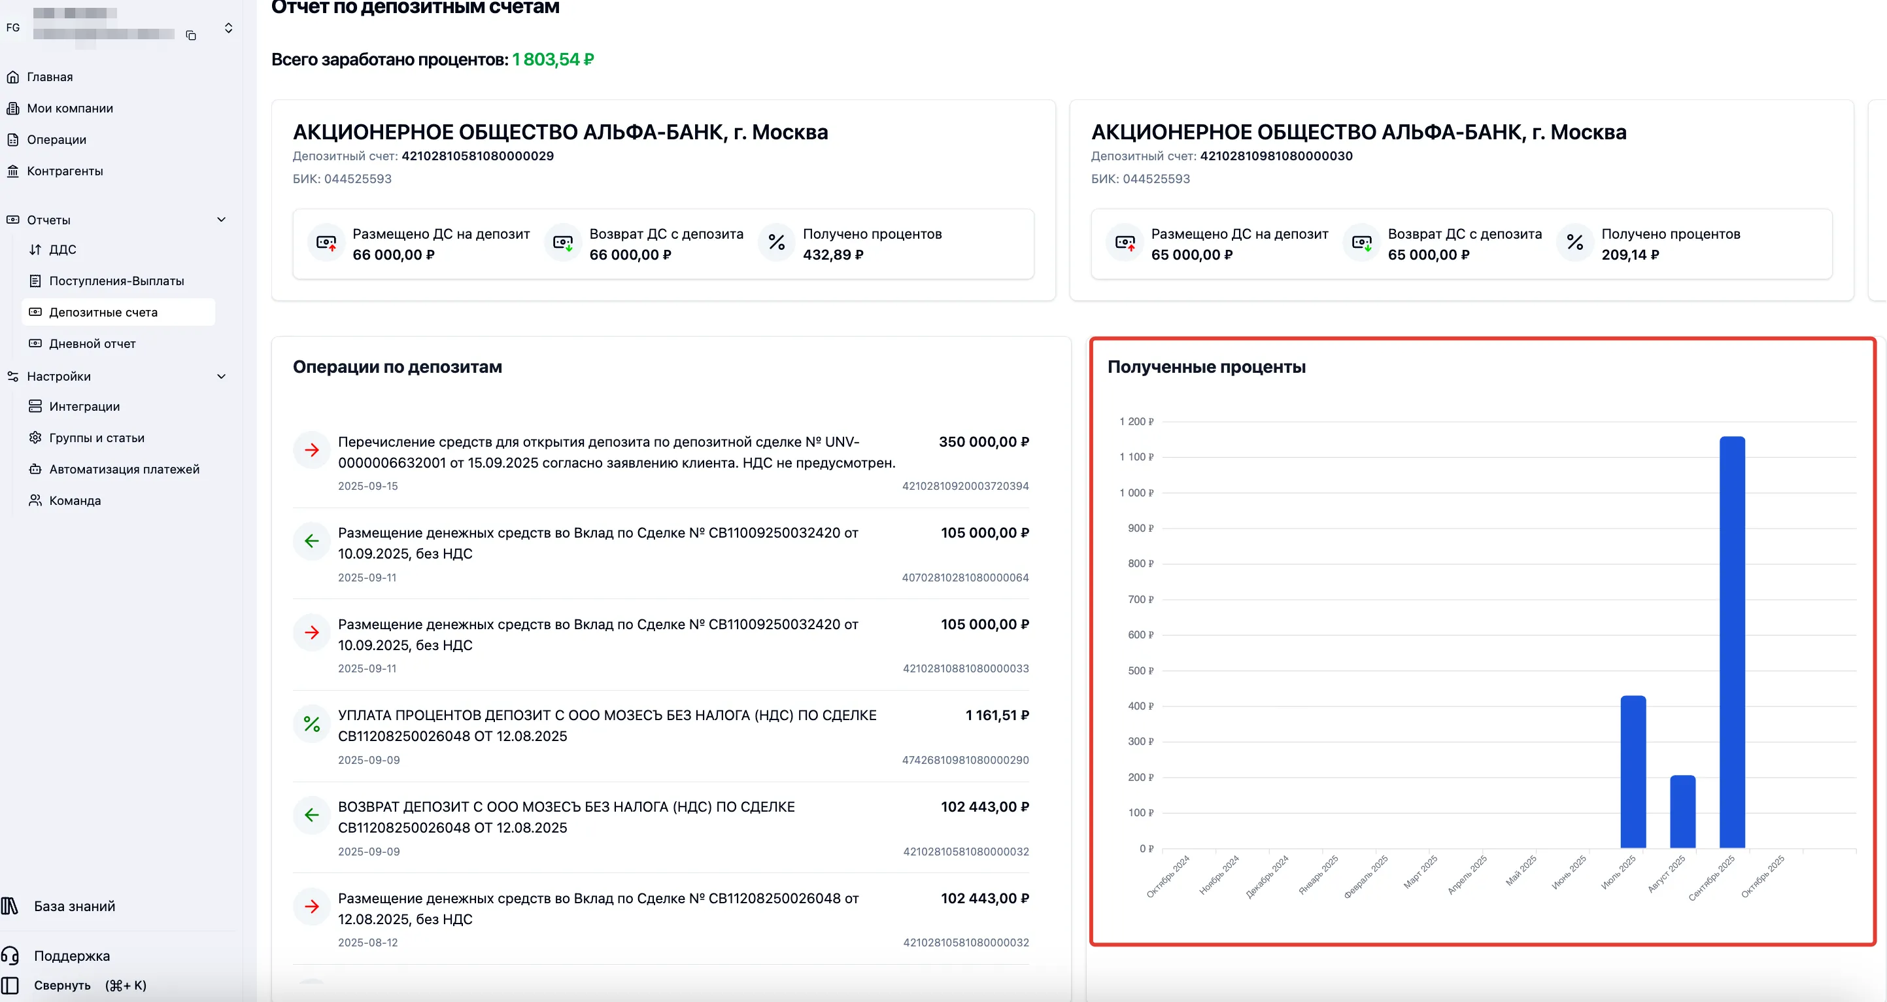Click the Свернуть panel icon

pos(10,985)
